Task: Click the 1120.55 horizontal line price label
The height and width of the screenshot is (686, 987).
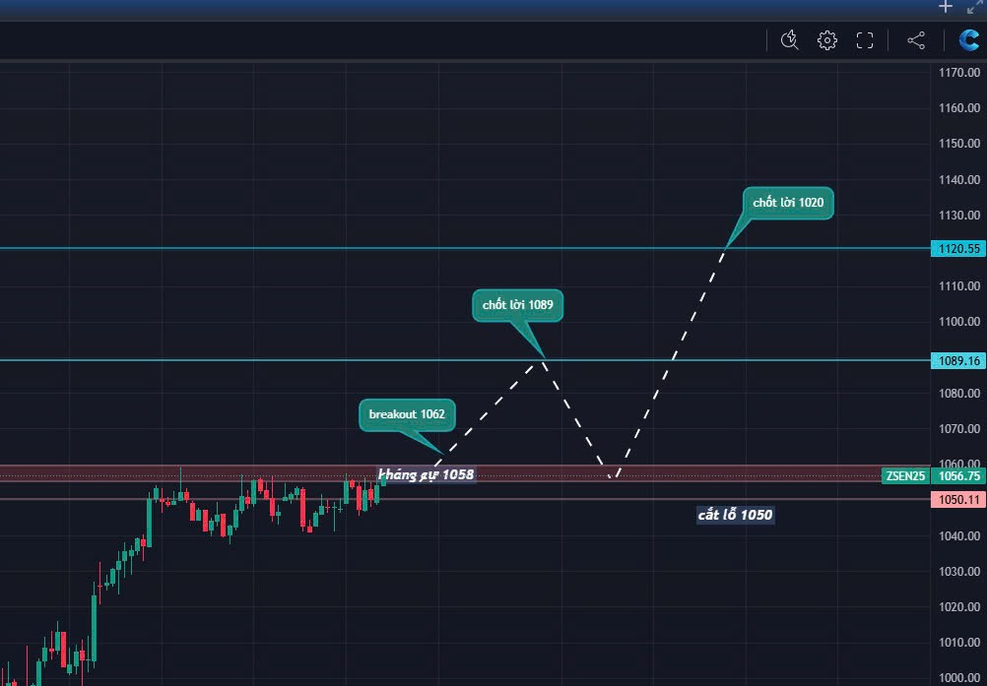Action: (958, 248)
